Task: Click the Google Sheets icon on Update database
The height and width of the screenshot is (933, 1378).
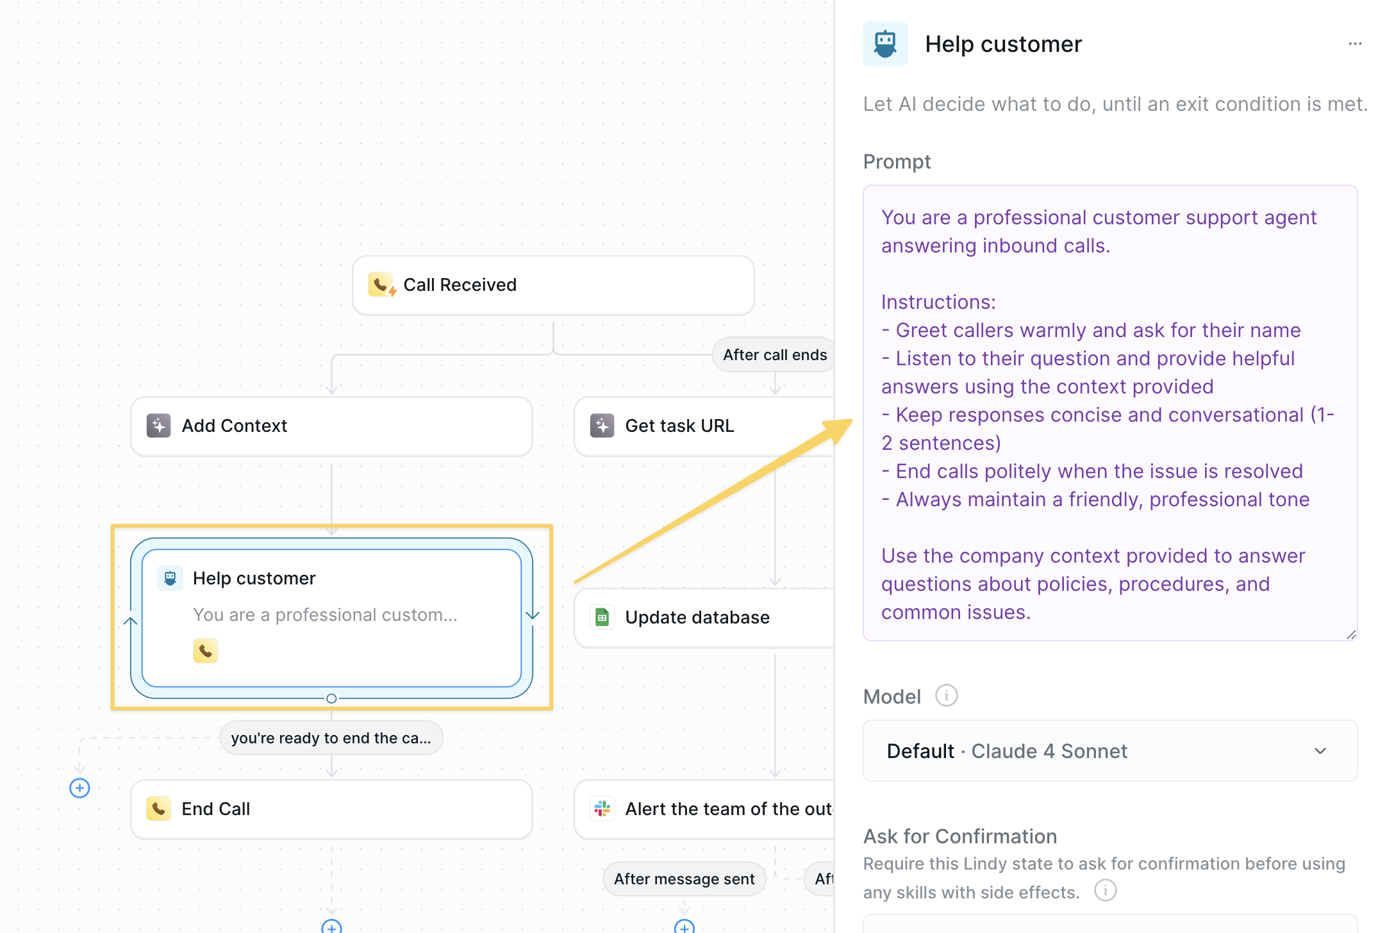Action: pos(602,618)
